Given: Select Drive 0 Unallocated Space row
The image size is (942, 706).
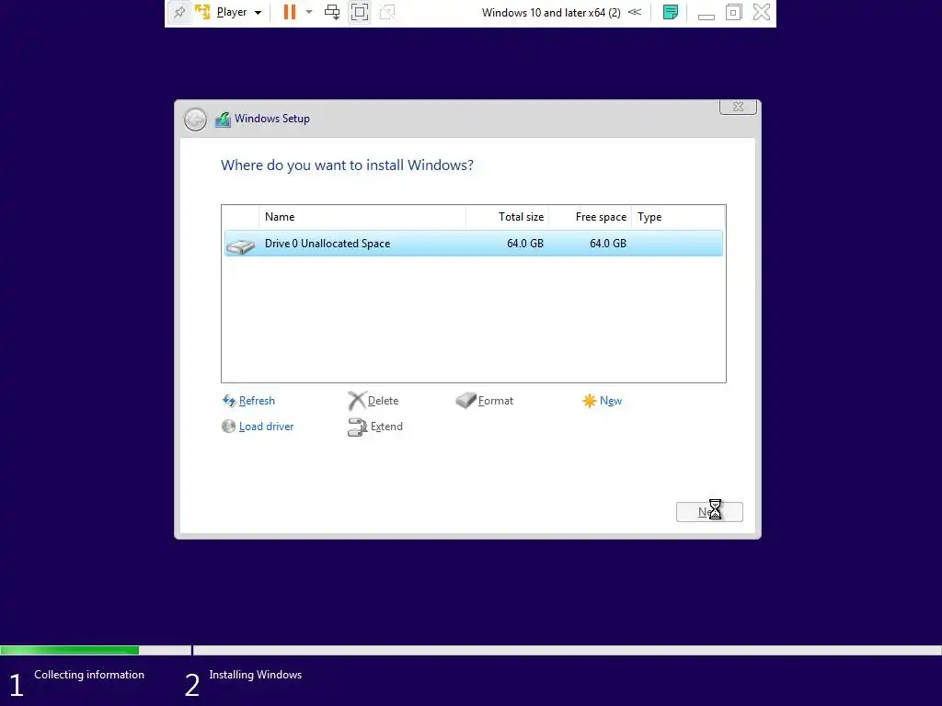Looking at the screenshot, I should pos(474,243).
